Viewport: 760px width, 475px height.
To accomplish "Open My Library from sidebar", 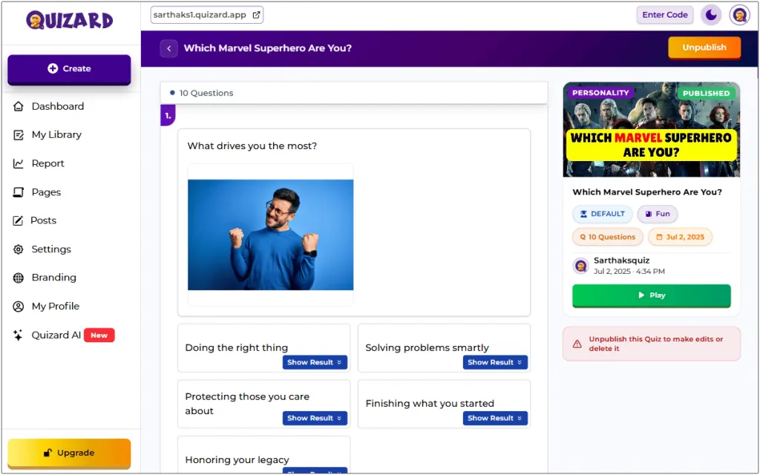I will coord(47,135).
